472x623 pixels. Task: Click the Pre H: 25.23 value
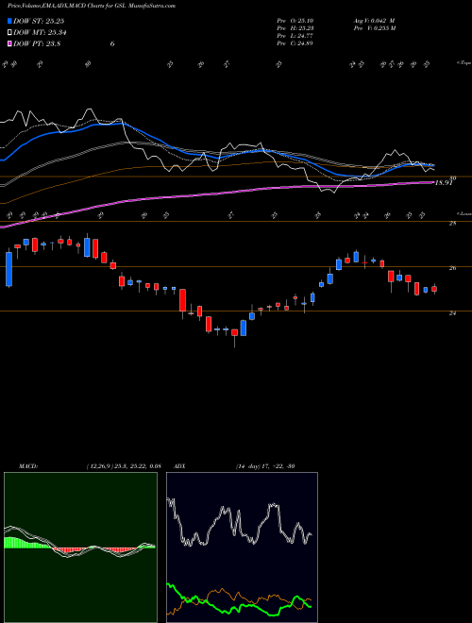(x=295, y=28)
